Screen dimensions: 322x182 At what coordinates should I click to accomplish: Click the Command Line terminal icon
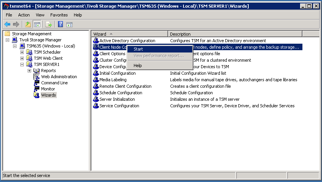click(x=36, y=83)
